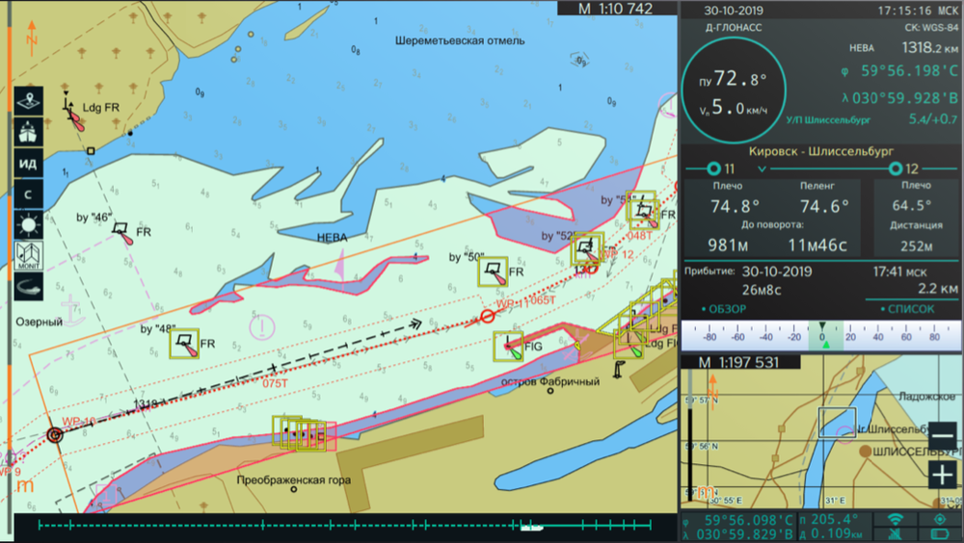Click the track trail icon in sidebar
Viewport: 964px width, 543px height.
(x=27, y=287)
